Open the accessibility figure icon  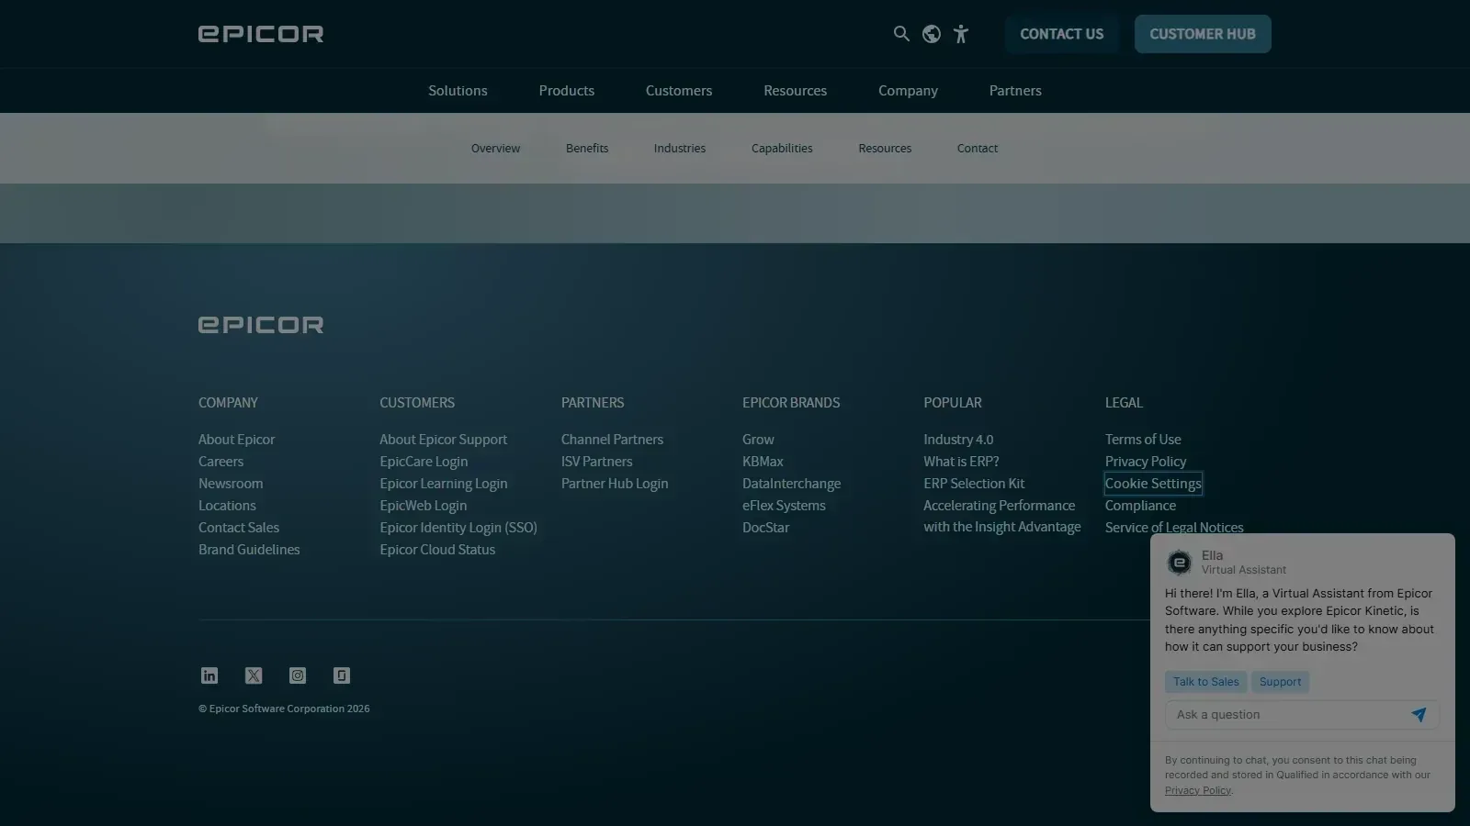pos(961,34)
